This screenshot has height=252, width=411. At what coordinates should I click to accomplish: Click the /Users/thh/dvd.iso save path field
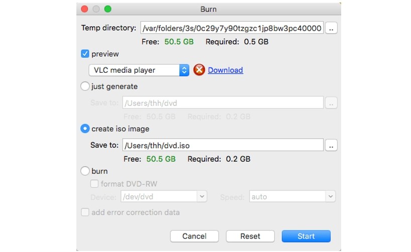coord(223,145)
